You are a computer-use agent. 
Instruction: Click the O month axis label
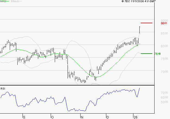[52, 117]
